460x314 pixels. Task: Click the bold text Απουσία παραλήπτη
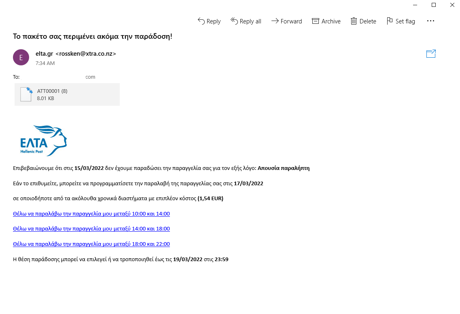[x=283, y=168]
